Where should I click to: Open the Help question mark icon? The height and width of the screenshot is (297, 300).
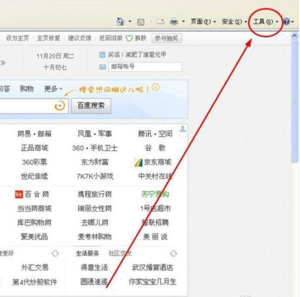coord(286,21)
